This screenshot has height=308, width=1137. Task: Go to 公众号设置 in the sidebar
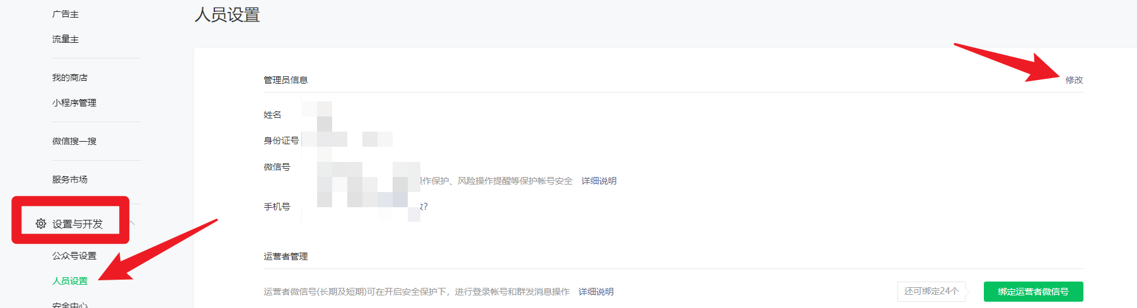[74, 256]
